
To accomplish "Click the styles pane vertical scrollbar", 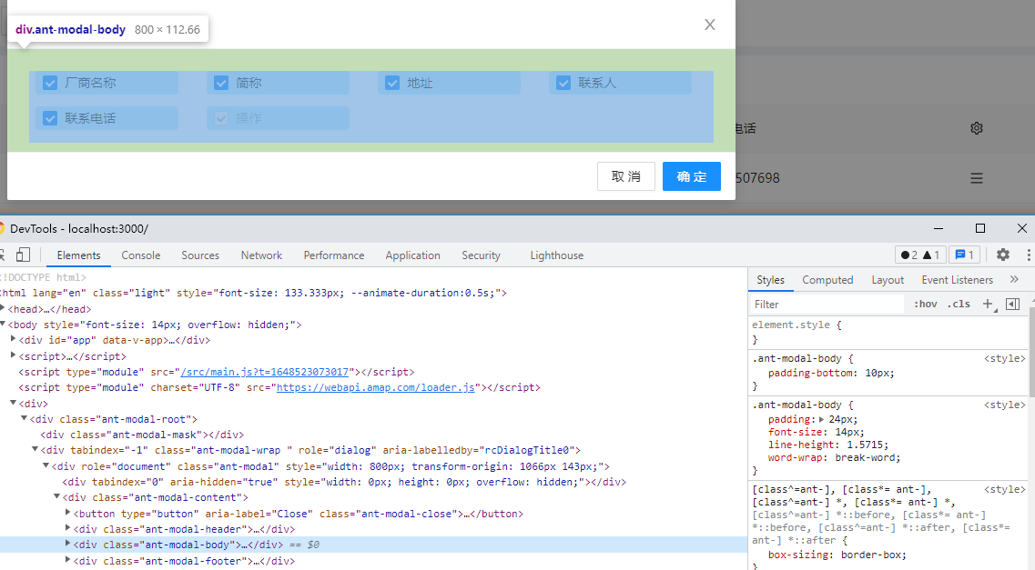I will [x=1031, y=353].
